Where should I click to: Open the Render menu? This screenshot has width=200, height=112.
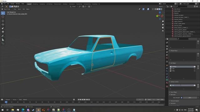click(12, 4)
